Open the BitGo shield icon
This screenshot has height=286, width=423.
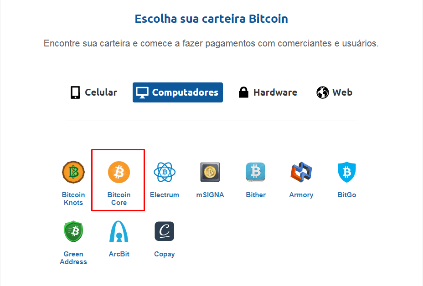(x=347, y=172)
